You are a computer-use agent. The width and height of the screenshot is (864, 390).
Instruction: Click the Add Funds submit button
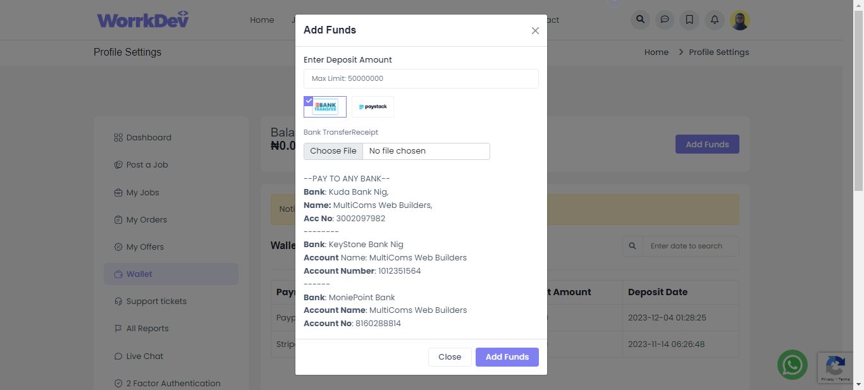[507, 357]
